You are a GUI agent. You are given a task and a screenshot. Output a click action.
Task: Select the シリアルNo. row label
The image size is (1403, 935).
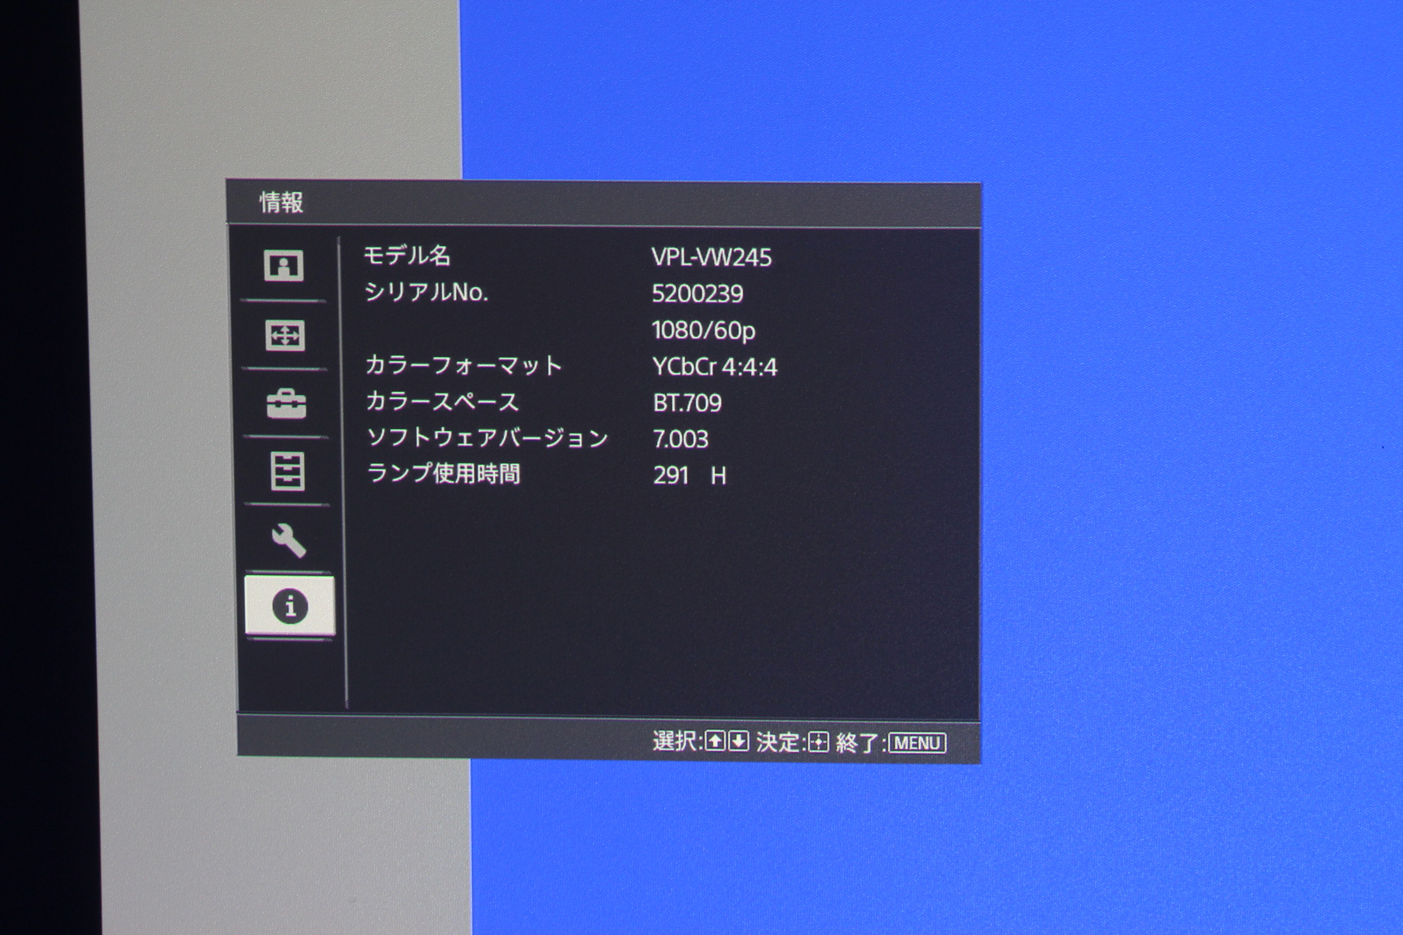pyautogui.click(x=426, y=292)
